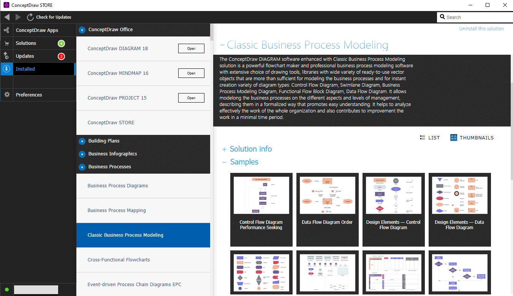Switch to LIST view
The width and height of the screenshot is (513, 296).
click(430, 138)
